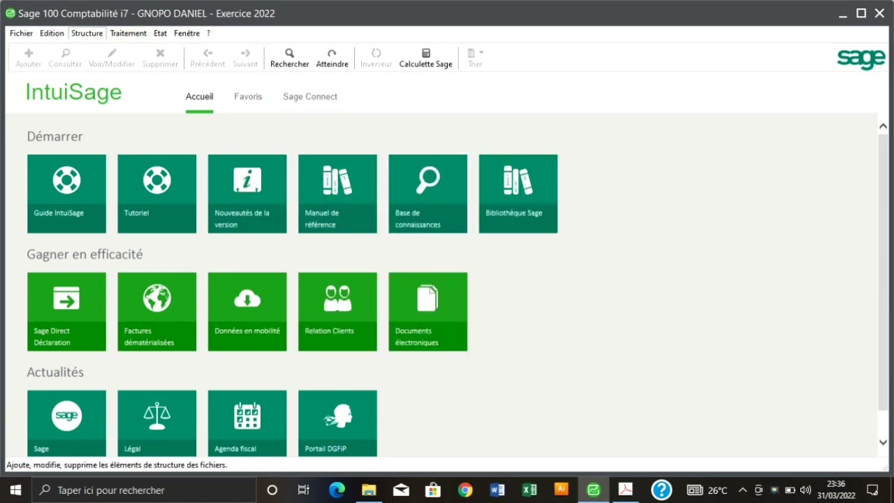Open the Portail DGFiP tile

[337, 423]
